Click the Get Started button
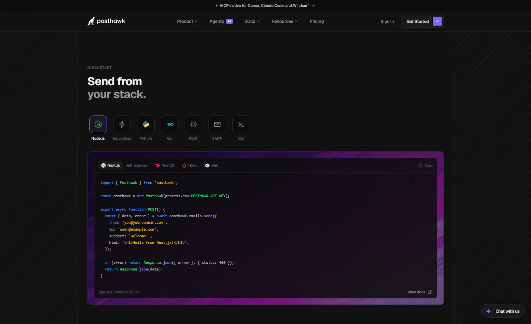This screenshot has width=531, height=324. pos(422,21)
